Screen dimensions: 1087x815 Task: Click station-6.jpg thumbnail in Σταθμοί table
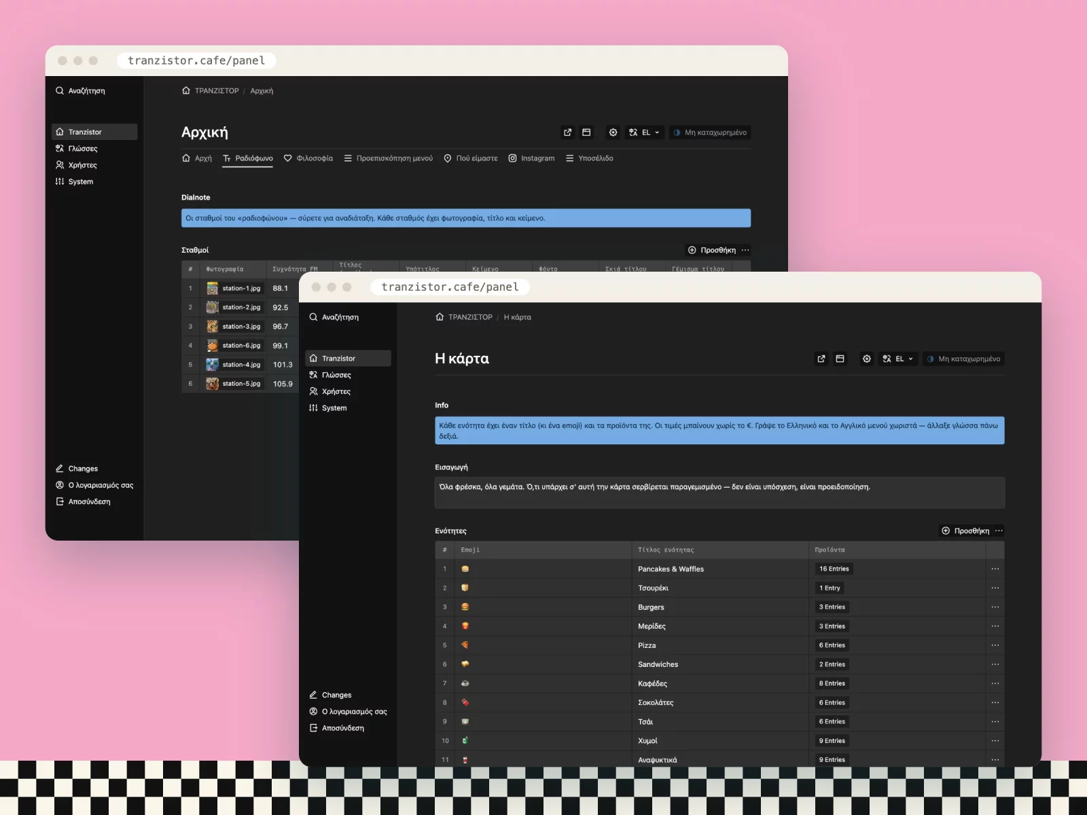213,345
